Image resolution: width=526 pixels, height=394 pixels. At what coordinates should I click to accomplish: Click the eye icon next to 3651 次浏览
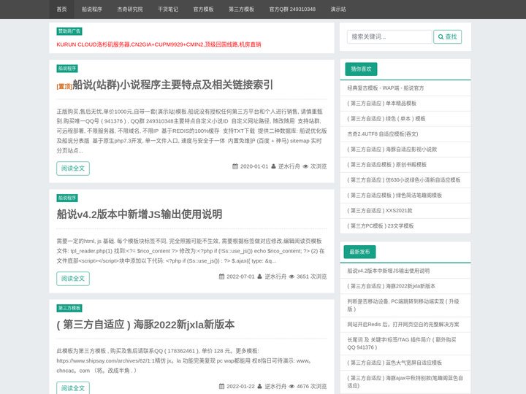[x=291, y=277]
